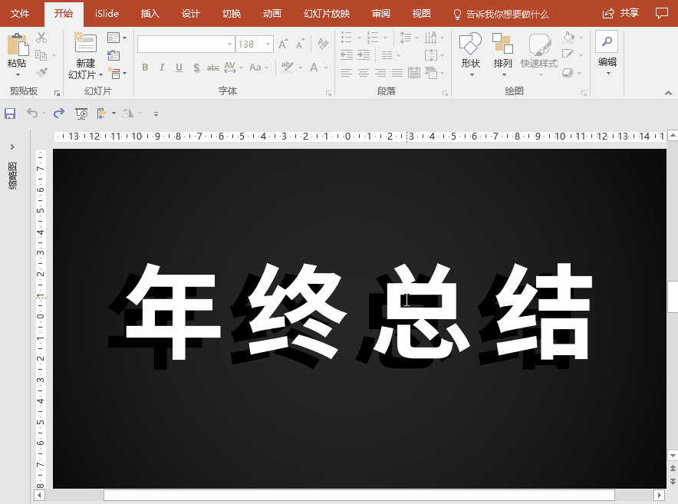Click the Share (共享) button
678x504 pixels.
[621, 14]
